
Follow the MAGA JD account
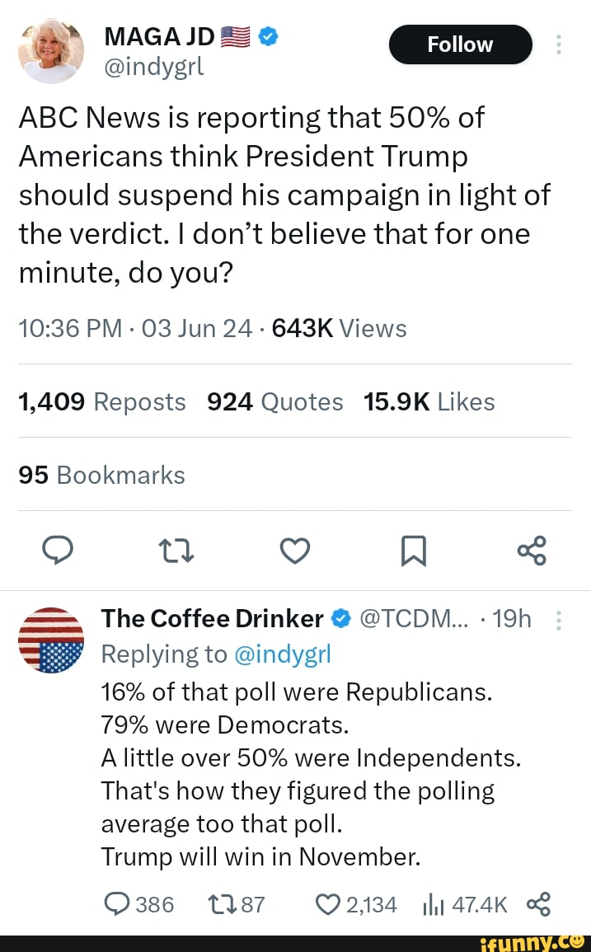[x=460, y=45]
